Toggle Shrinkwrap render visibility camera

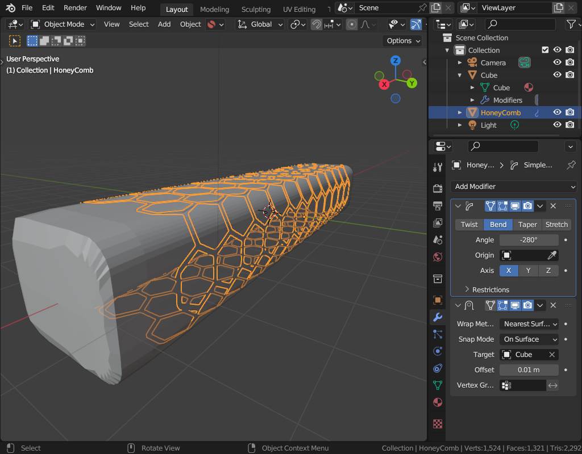coord(527,305)
